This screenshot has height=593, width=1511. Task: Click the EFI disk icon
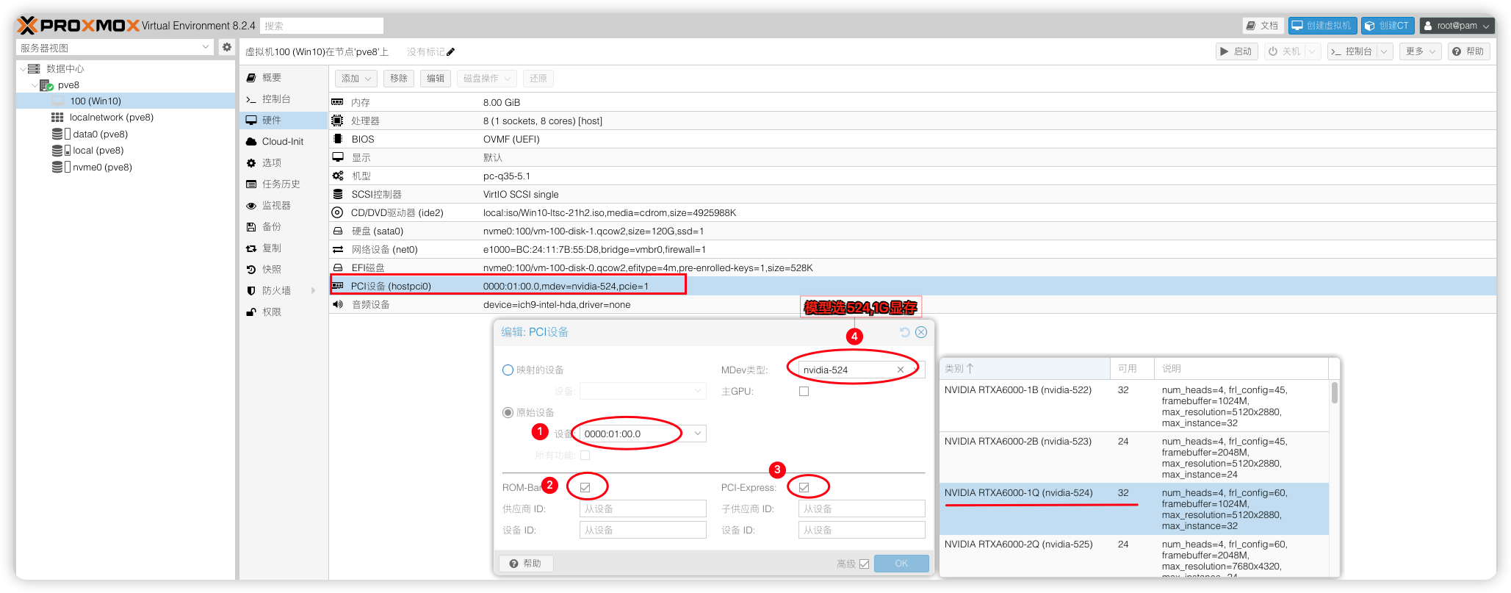[337, 267]
